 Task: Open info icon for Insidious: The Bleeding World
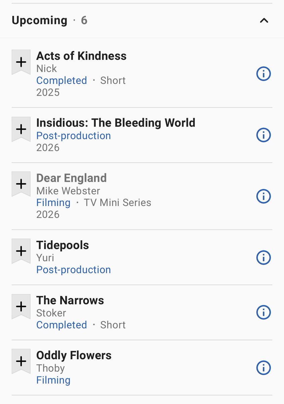tap(263, 135)
